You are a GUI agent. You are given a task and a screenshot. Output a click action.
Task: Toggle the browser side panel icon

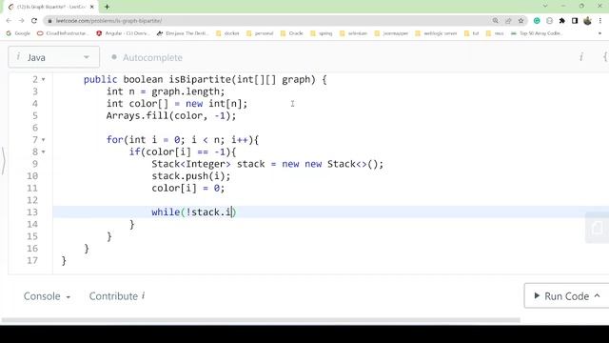(575, 21)
